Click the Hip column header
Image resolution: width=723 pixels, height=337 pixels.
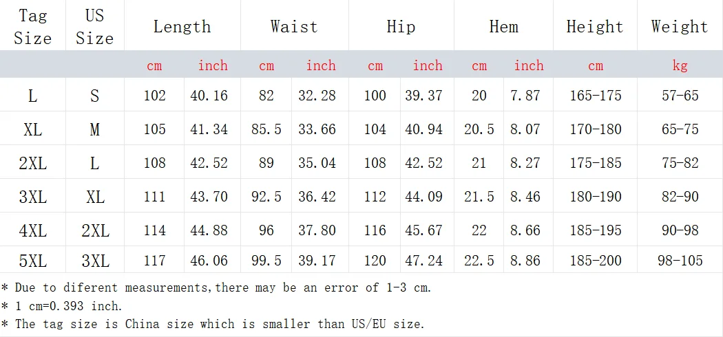click(x=401, y=27)
